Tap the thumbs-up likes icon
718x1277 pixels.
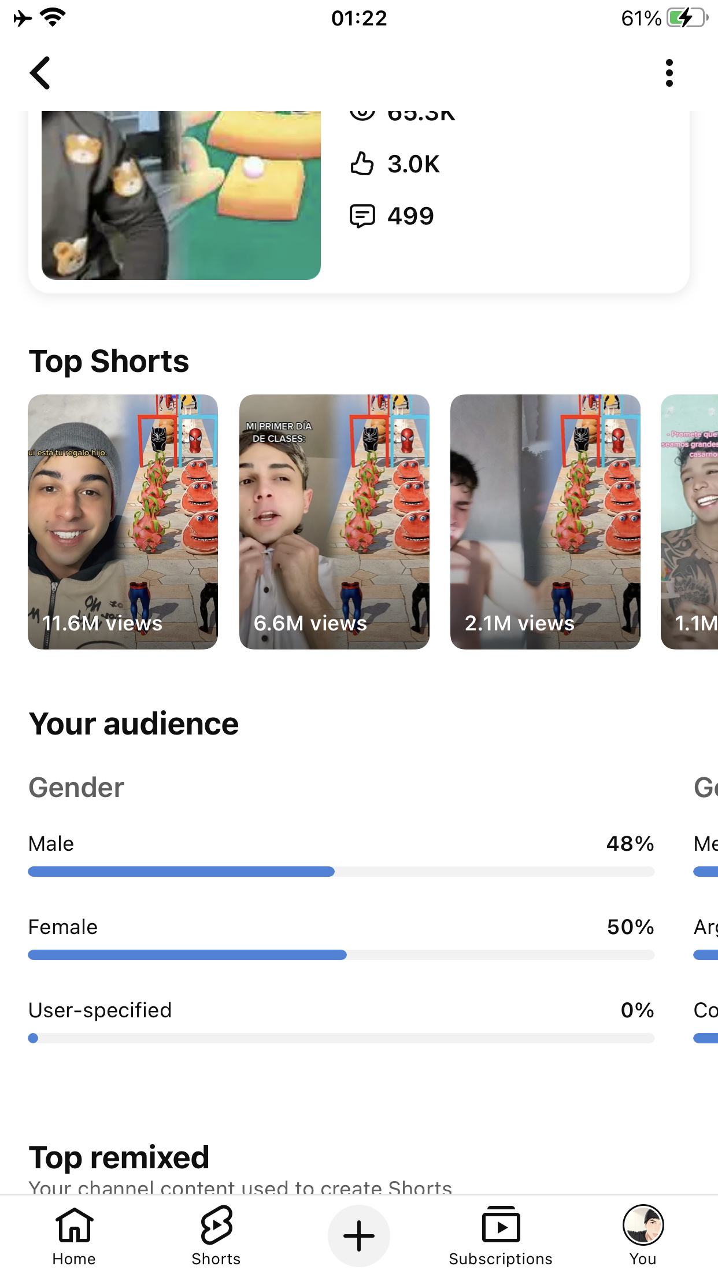362,164
